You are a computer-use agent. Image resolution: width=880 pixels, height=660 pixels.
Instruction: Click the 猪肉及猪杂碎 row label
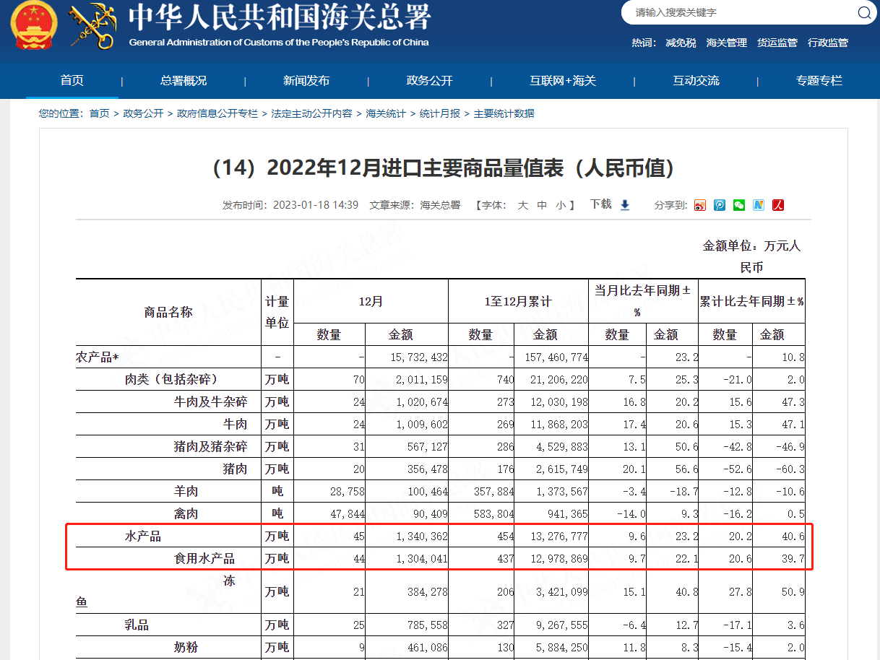[x=211, y=446]
